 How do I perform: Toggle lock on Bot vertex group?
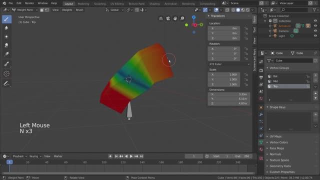[x=307, y=76]
